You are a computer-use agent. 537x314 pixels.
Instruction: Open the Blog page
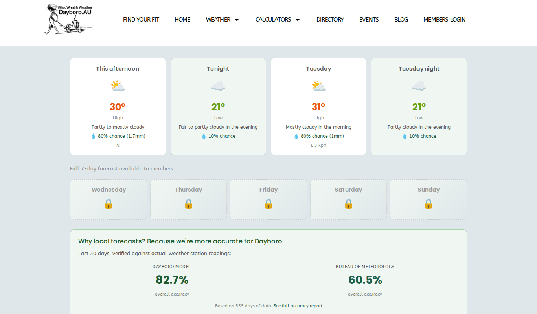(x=401, y=20)
